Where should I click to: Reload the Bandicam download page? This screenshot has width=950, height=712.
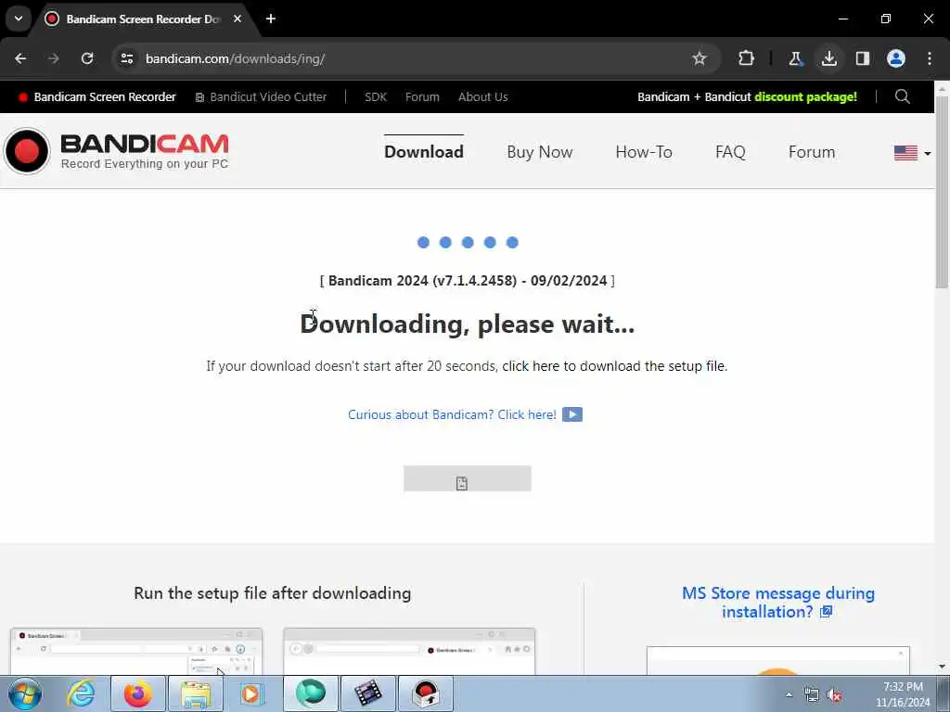point(87,58)
